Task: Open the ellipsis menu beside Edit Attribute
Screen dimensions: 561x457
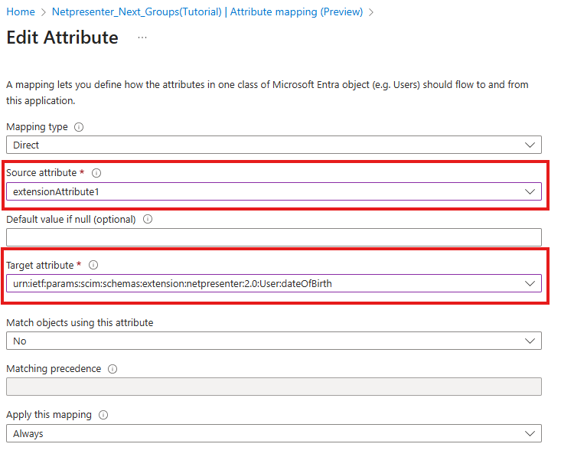Action: point(142,38)
